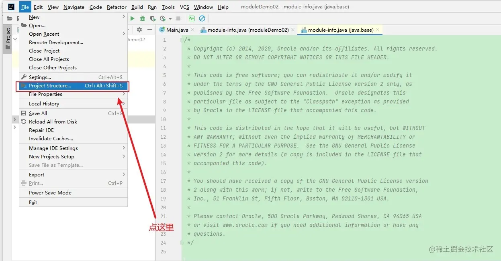Click the IntelliJ IDEA logo icon
501x261 pixels.
tap(11, 7)
